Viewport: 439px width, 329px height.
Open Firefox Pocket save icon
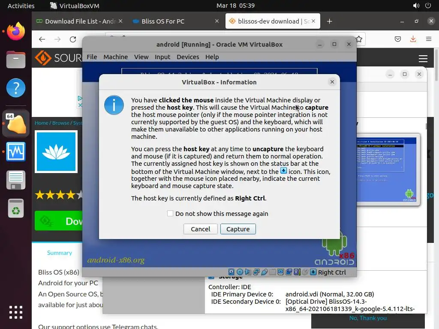pos(397,39)
